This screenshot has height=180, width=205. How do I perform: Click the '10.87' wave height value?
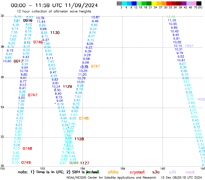click(x=95, y=17)
